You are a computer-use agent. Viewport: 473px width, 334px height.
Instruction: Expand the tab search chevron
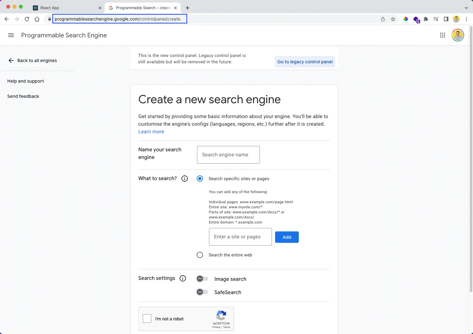[x=466, y=8]
